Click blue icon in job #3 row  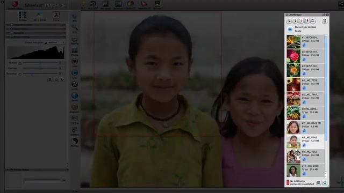point(304,74)
